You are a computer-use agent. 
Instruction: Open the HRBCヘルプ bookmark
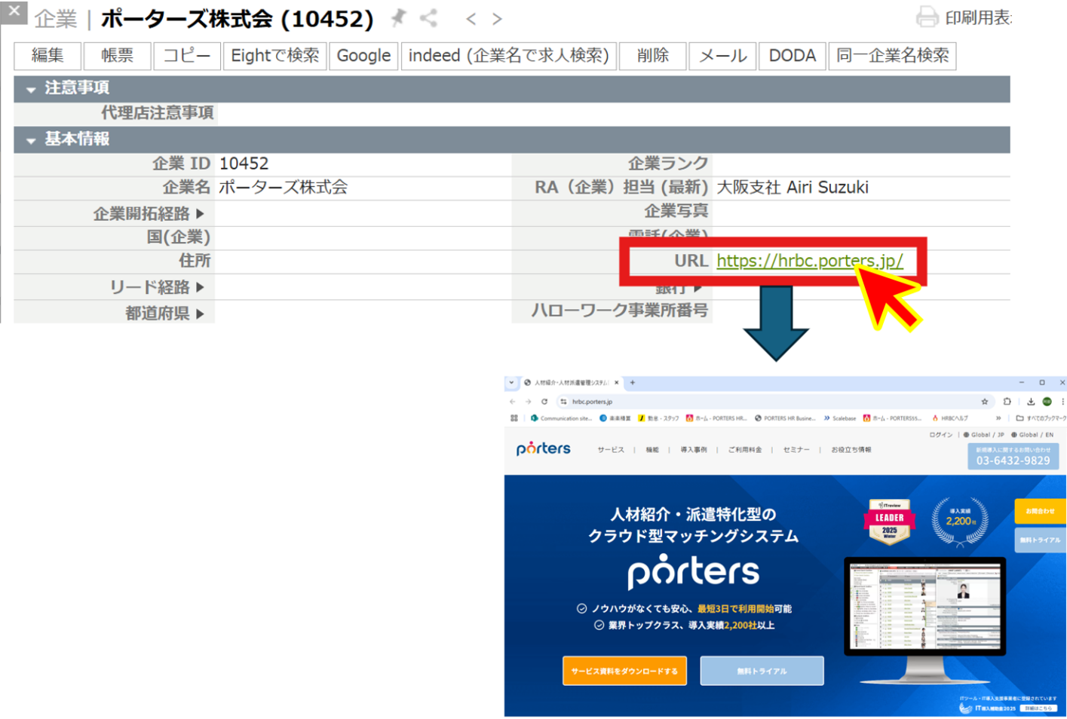point(949,418)
